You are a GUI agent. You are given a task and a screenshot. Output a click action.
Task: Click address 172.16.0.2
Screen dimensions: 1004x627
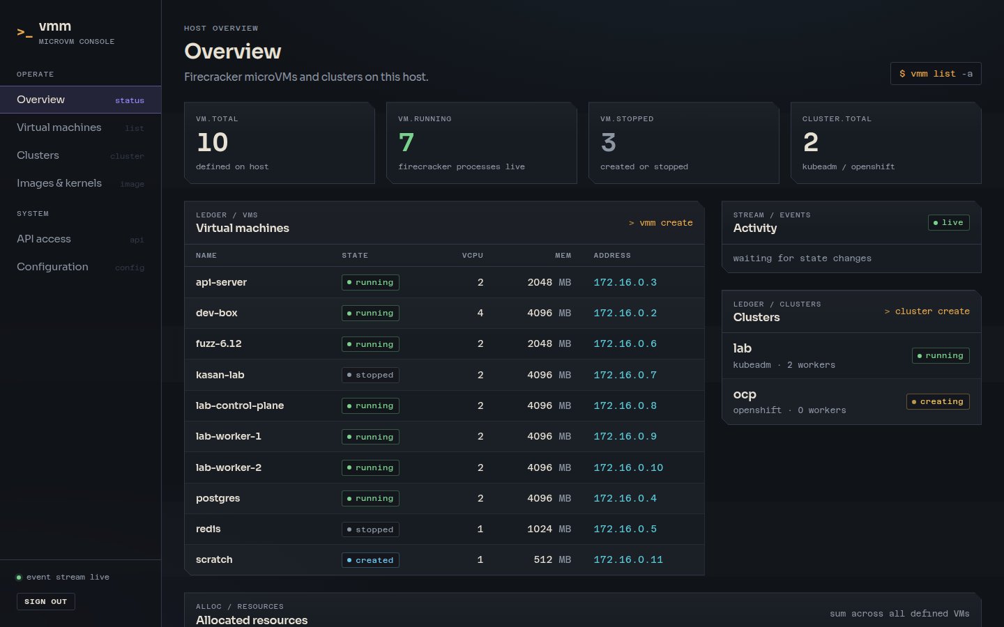click(x=625, y=313)
